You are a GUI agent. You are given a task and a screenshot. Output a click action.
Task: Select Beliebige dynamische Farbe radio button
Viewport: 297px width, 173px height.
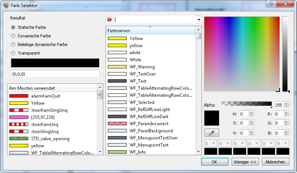13,45
